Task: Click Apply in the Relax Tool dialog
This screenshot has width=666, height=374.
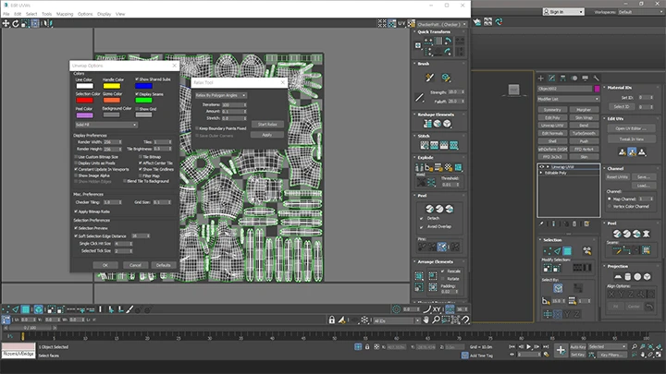Action: [x=267, y=135]
